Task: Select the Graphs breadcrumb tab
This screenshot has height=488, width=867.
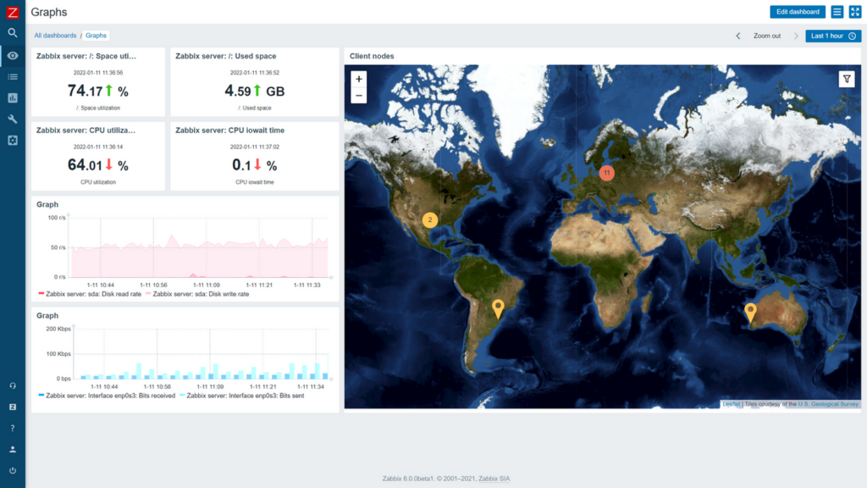Action: coord(96,36)
